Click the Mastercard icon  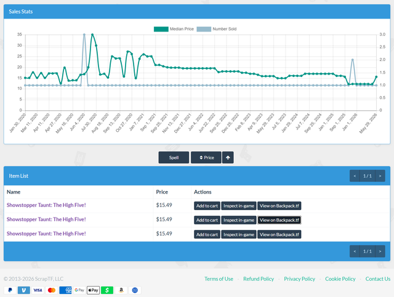tap(52, 290)
